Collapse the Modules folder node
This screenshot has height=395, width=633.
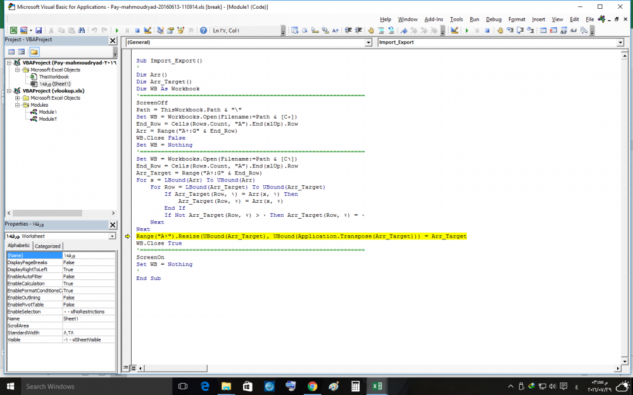(17, 105)
